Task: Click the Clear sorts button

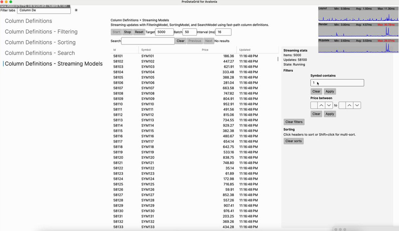Action: (x=294, y=141)
